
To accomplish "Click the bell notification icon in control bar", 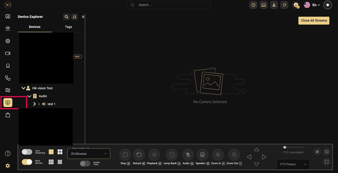I will coord(317,152).
